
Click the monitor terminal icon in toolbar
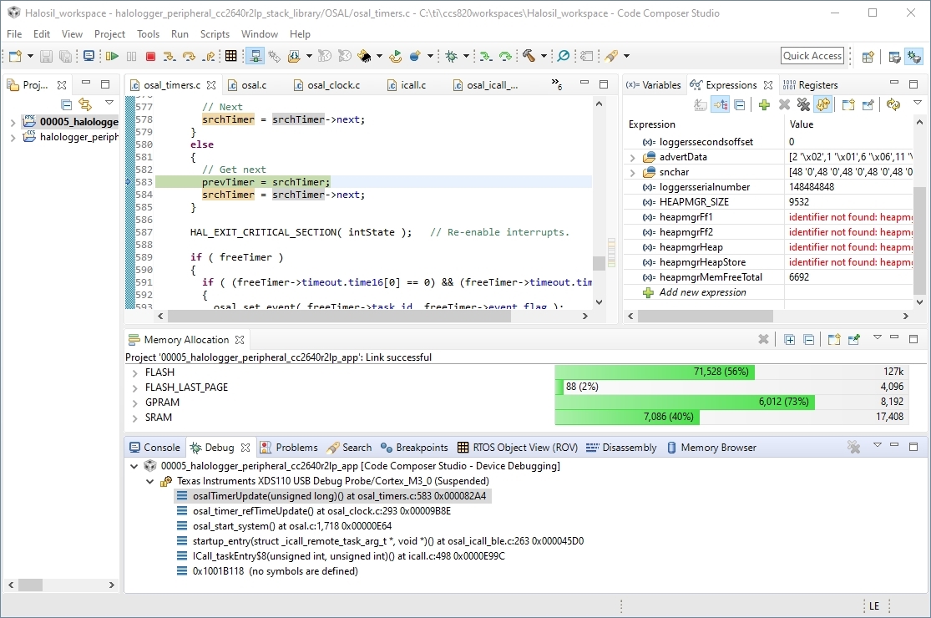pyautogui.click(x=89, y=56)
